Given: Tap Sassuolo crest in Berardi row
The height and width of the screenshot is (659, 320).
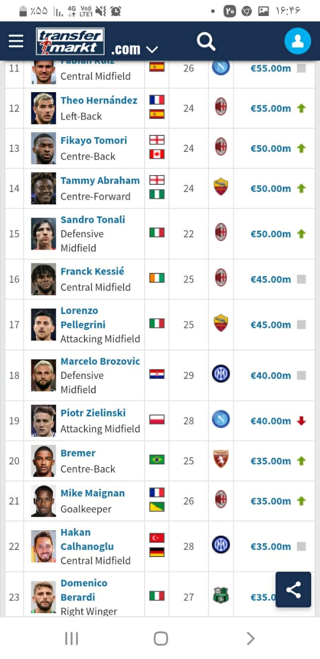Looking at the screenshot, I should pos(221,596).
